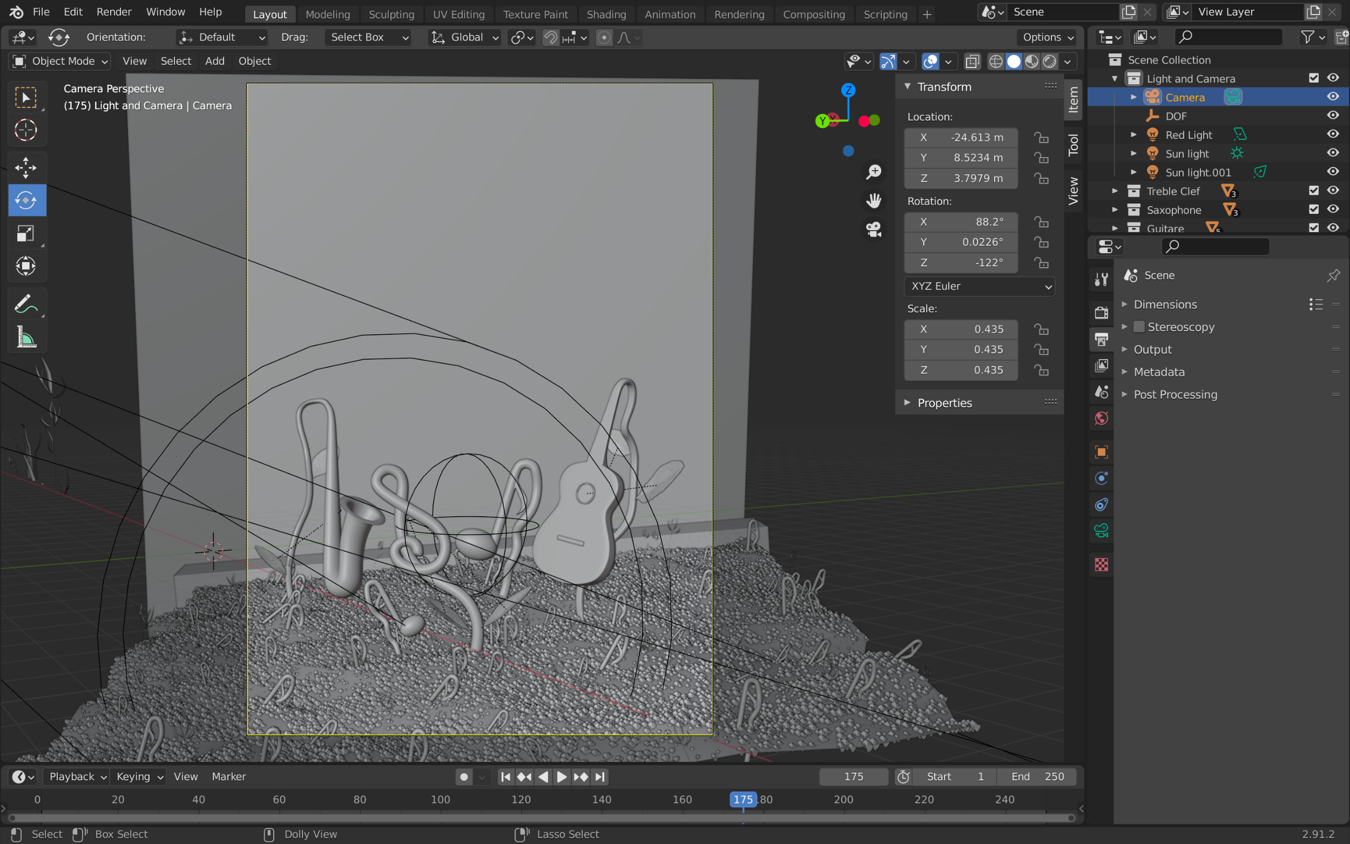This screenshot has width=1350, height=844.
Task: Open the XYZ Euler rotation mode dropdown
Action: [980, 286]
